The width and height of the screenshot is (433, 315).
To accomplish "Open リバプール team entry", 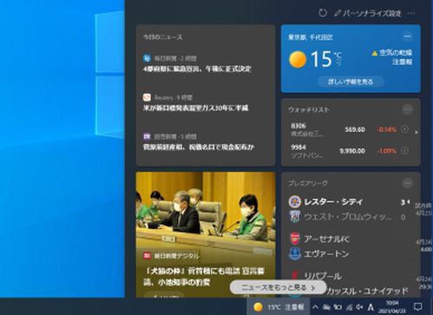I will coord(323,276).
